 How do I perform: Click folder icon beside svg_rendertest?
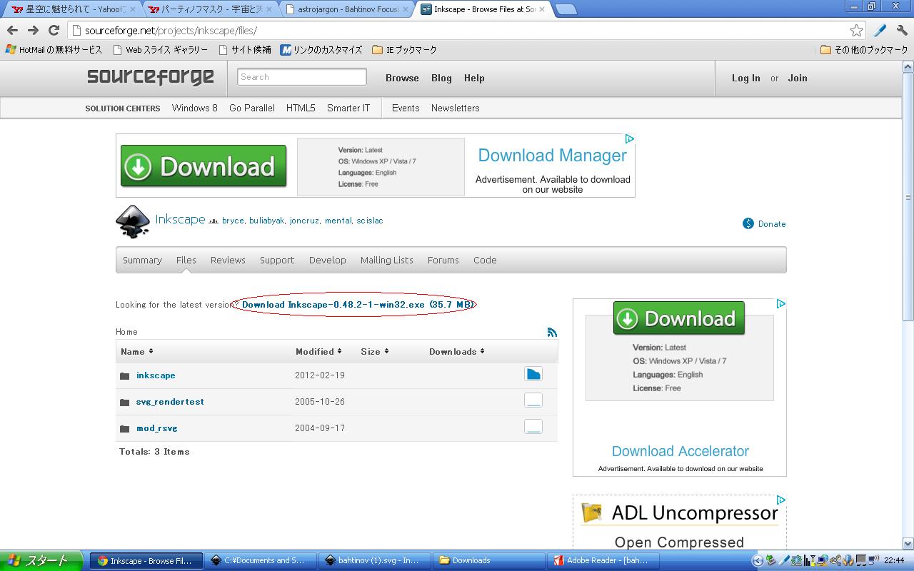tap(125, 402)
